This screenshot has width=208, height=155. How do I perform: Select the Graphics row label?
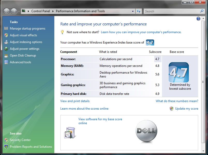tap(67, 74)
